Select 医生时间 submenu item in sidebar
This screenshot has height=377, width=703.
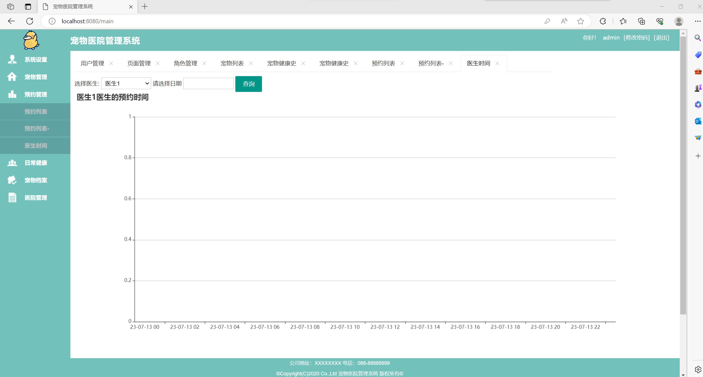coord(35,146)
